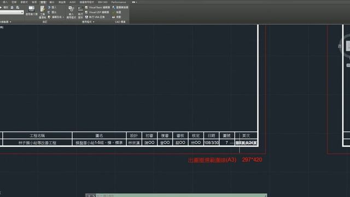Open the Visual LISP editor

coord(97,12)
